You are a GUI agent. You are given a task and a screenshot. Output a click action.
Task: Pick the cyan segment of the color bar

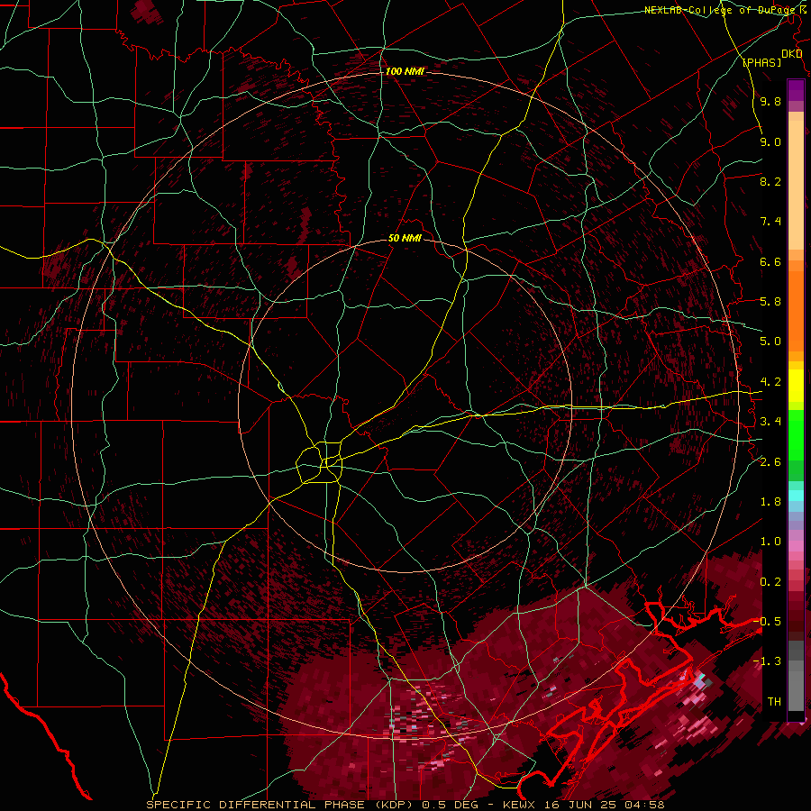tap(796, 496)
